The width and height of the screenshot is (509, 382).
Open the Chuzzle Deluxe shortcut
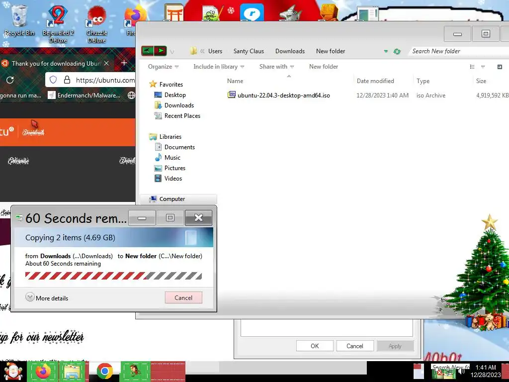97,24
